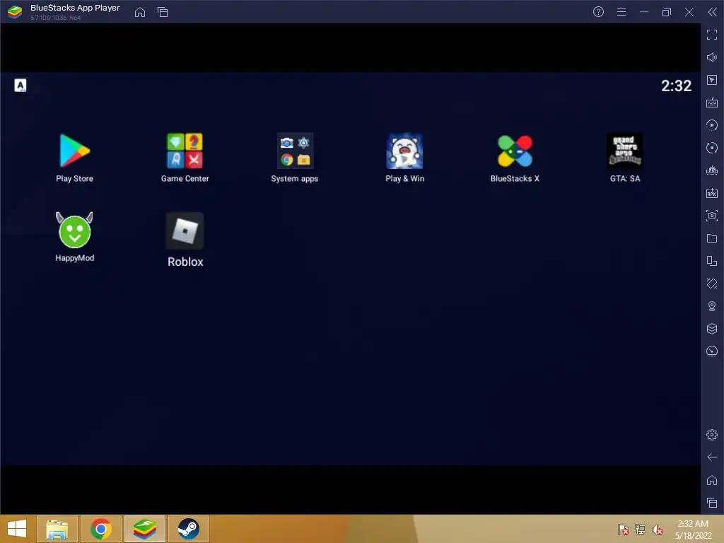The width and height of the screenshot is (724, 543).
Task: Open HappyMod app
Action: tap(74, 230)
